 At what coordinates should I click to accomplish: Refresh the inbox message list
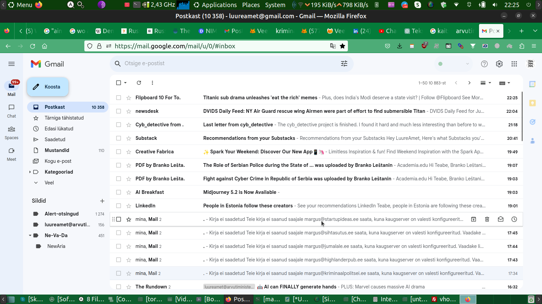(x=139, y=83)
